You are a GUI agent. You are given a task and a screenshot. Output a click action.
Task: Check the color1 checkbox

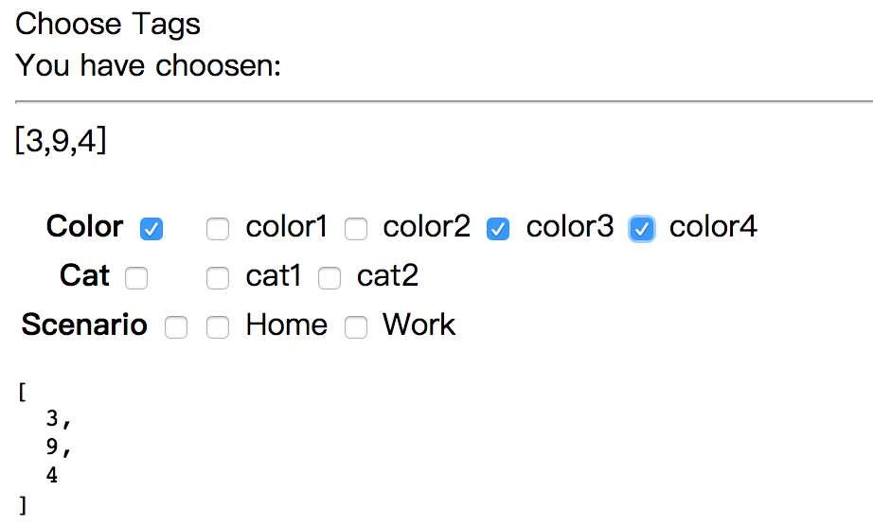click(x=218, y=229)
